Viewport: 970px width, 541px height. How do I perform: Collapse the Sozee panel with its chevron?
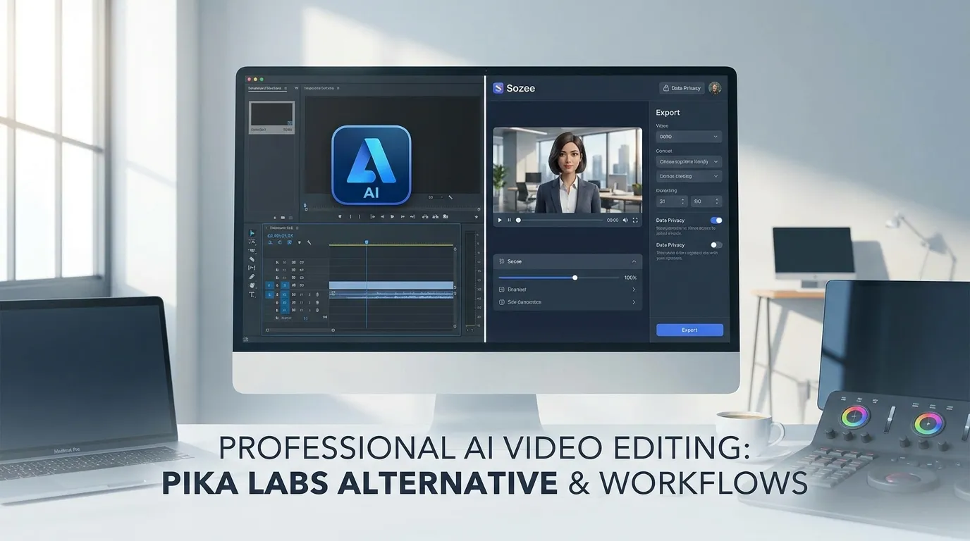(x=634, y=261)
